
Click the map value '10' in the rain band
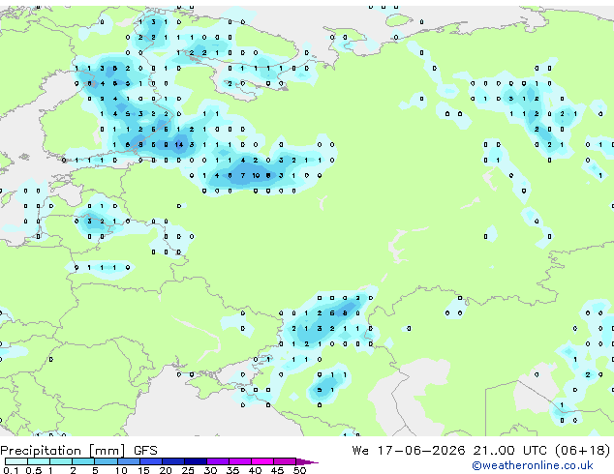click(x=256, y=176)
